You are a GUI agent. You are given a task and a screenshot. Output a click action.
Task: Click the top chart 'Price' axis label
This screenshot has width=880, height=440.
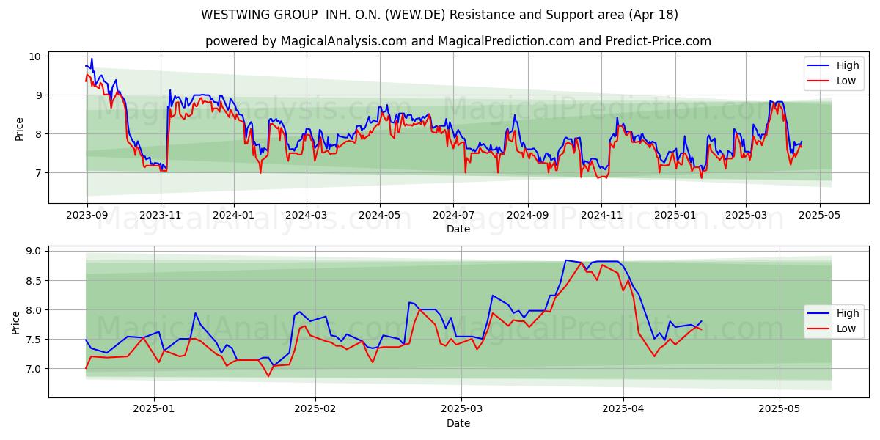click(20, 129)
